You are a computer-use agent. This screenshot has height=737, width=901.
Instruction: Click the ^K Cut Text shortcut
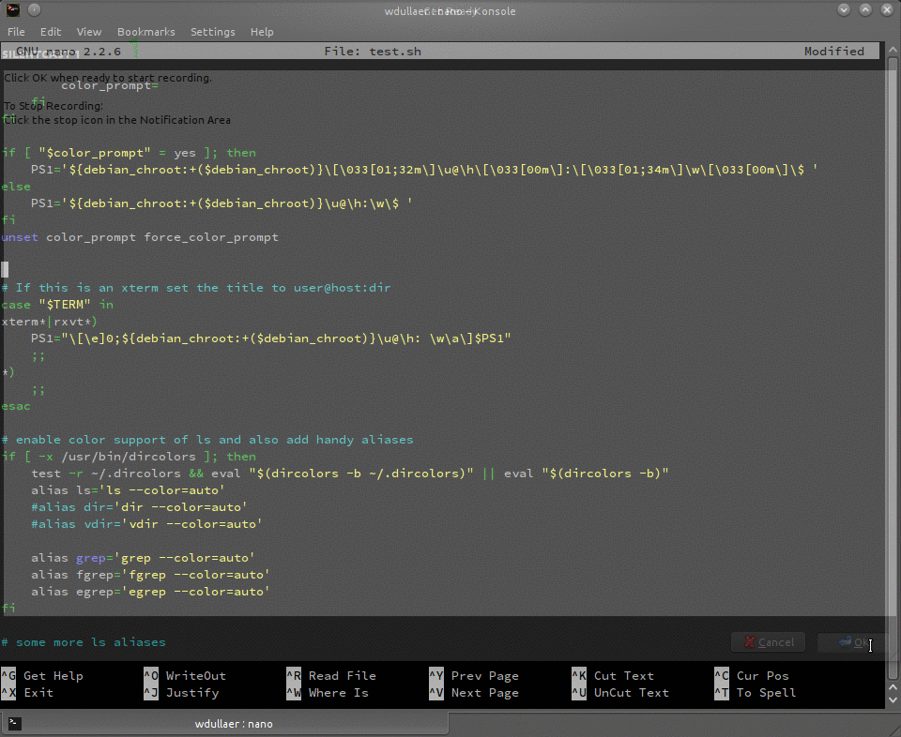[613, 675]
